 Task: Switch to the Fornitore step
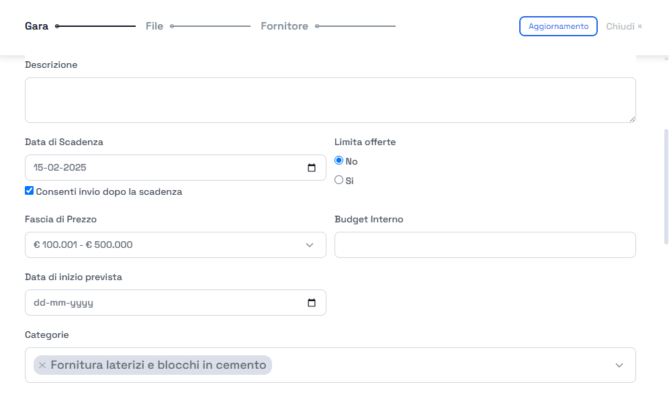click(x=284, y=26)
